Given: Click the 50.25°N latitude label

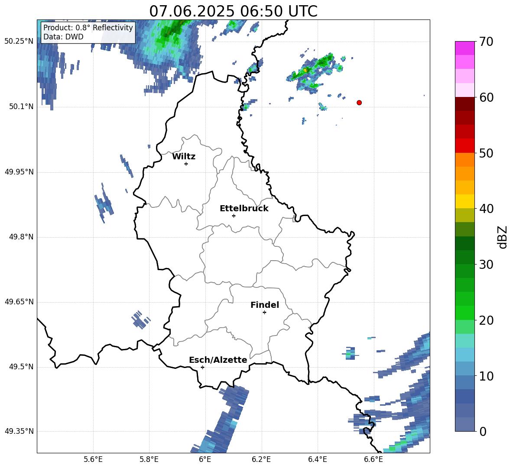Looking at the screenshot, I should (19, 41).
